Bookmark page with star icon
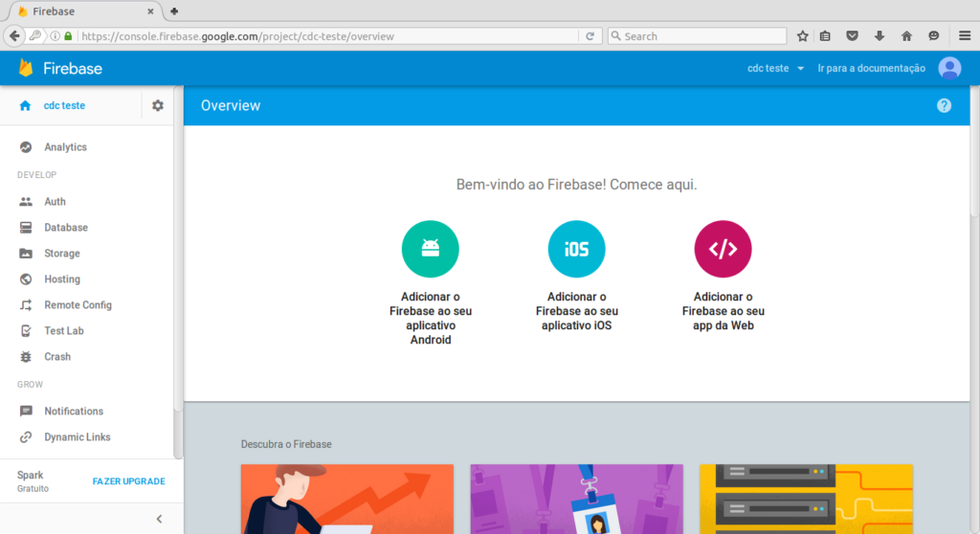Image resolution: width=980 pixels, height=534 pixels. click(803, 36)
